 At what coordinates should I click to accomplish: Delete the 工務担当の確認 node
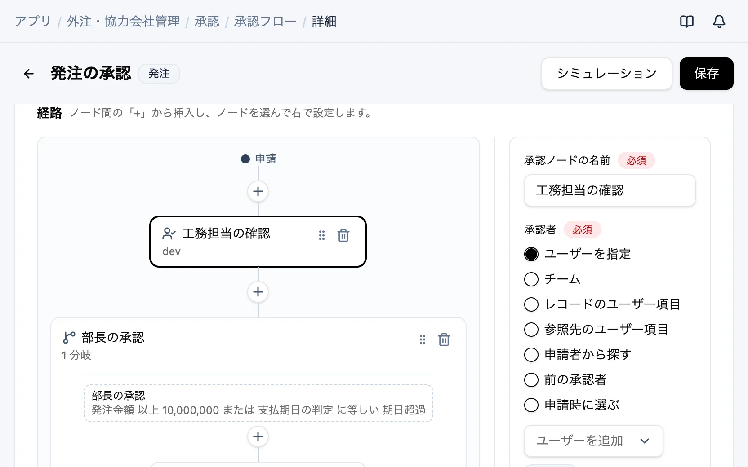click(343, 235)
